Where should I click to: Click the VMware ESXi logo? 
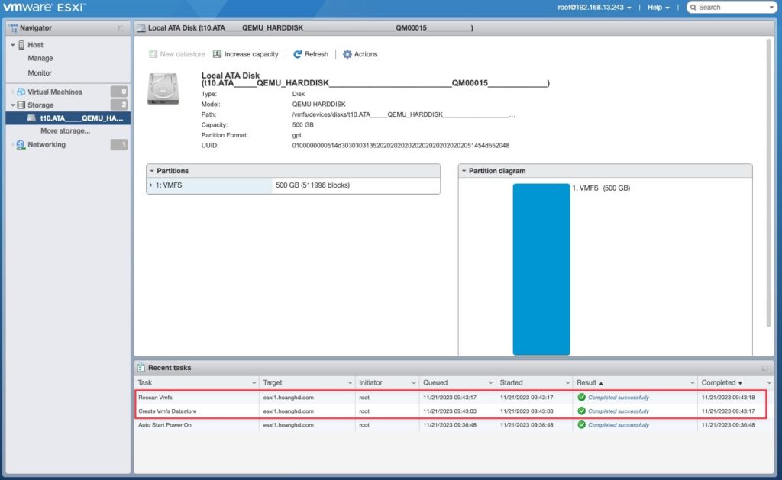[x=44, y=8]
